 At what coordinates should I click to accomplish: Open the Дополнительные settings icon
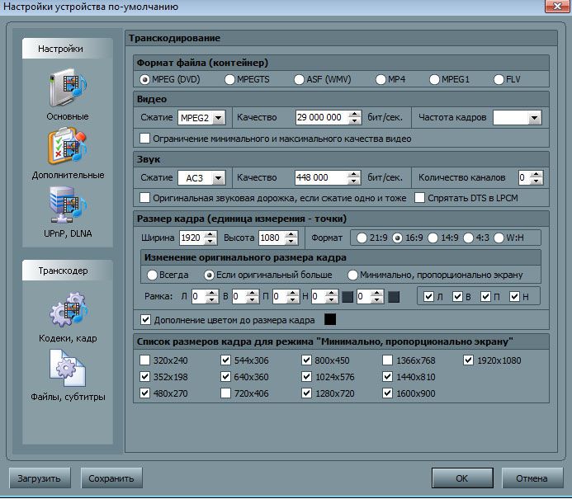tap(68, 148)
